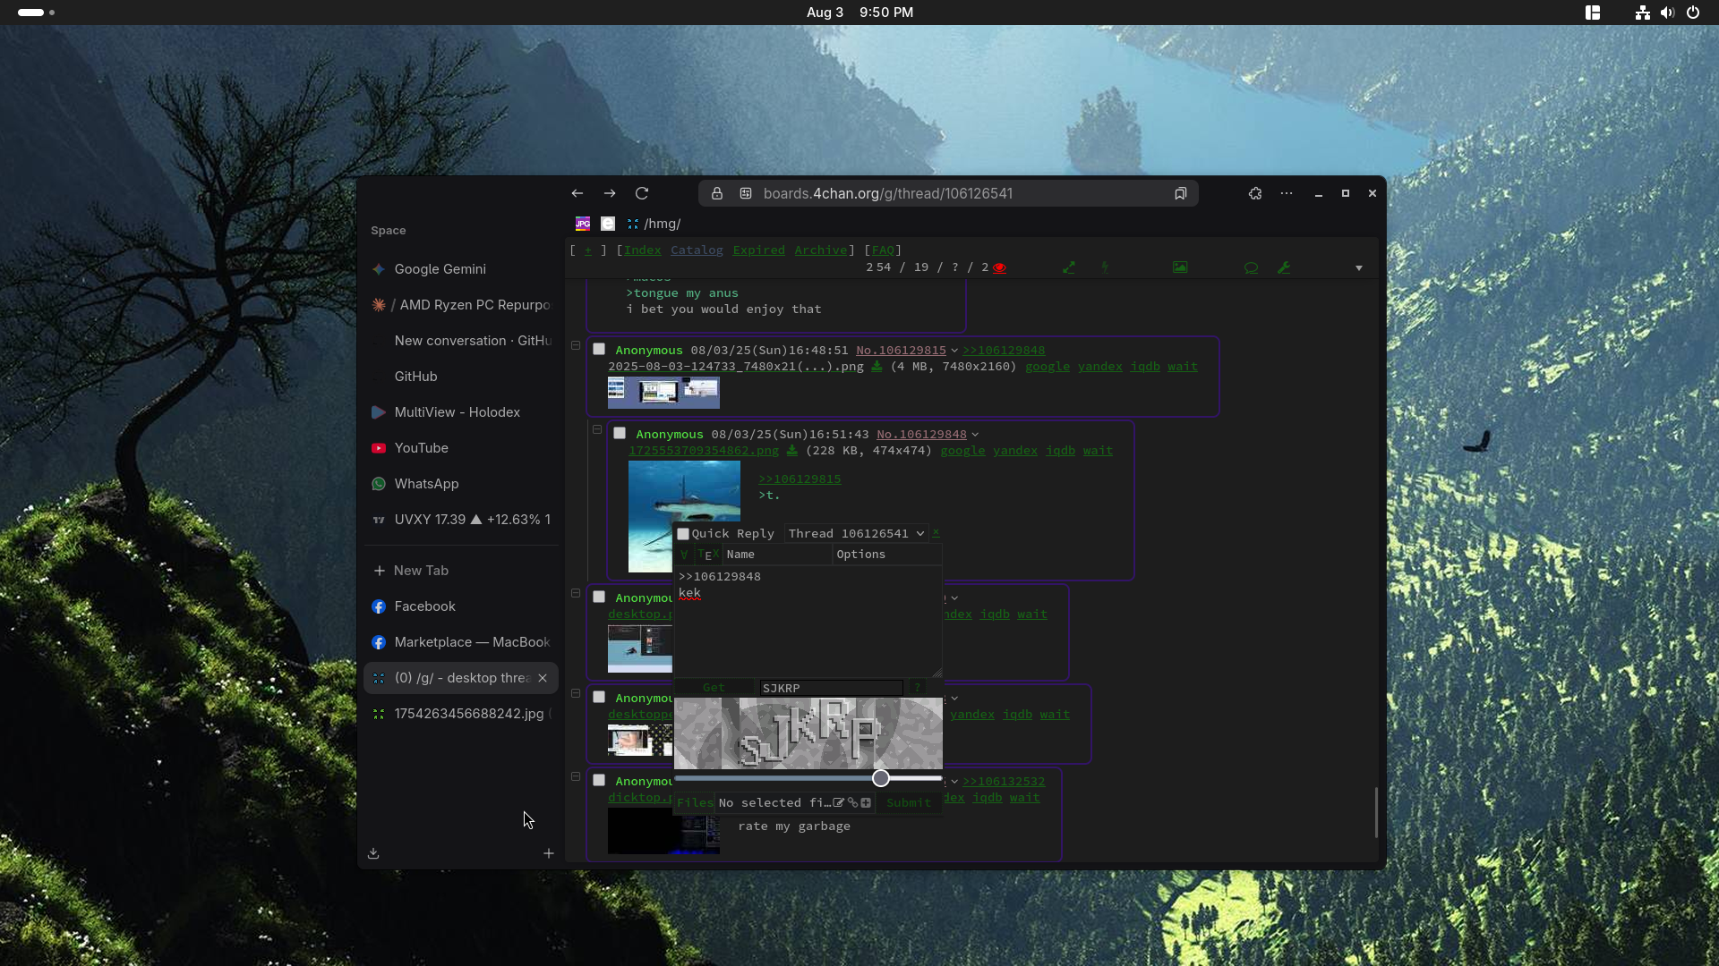Download the 1725553709354862.png file icon
This screenshot has width=1719, height=966.
791,450
